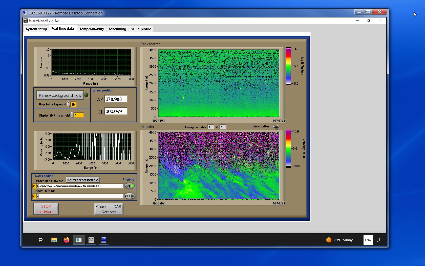Open the notification center icon
This screenshot has height=266, width=425.
pos(378,240)
